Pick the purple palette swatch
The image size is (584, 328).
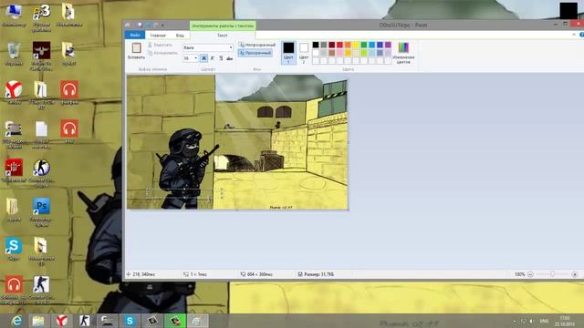(388, 45)
